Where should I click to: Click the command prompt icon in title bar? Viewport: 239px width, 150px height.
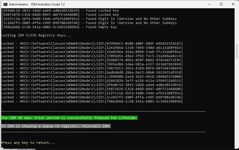click(x=5, y=4)
